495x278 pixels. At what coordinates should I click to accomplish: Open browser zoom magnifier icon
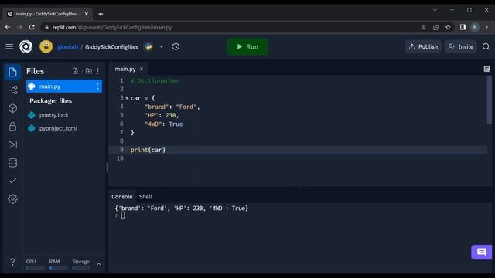pos(424,28)
